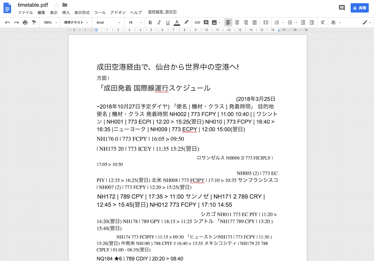This screenshot has height=261, width=374.
Task: Insert a link using the toolbar
Action: 197,22
